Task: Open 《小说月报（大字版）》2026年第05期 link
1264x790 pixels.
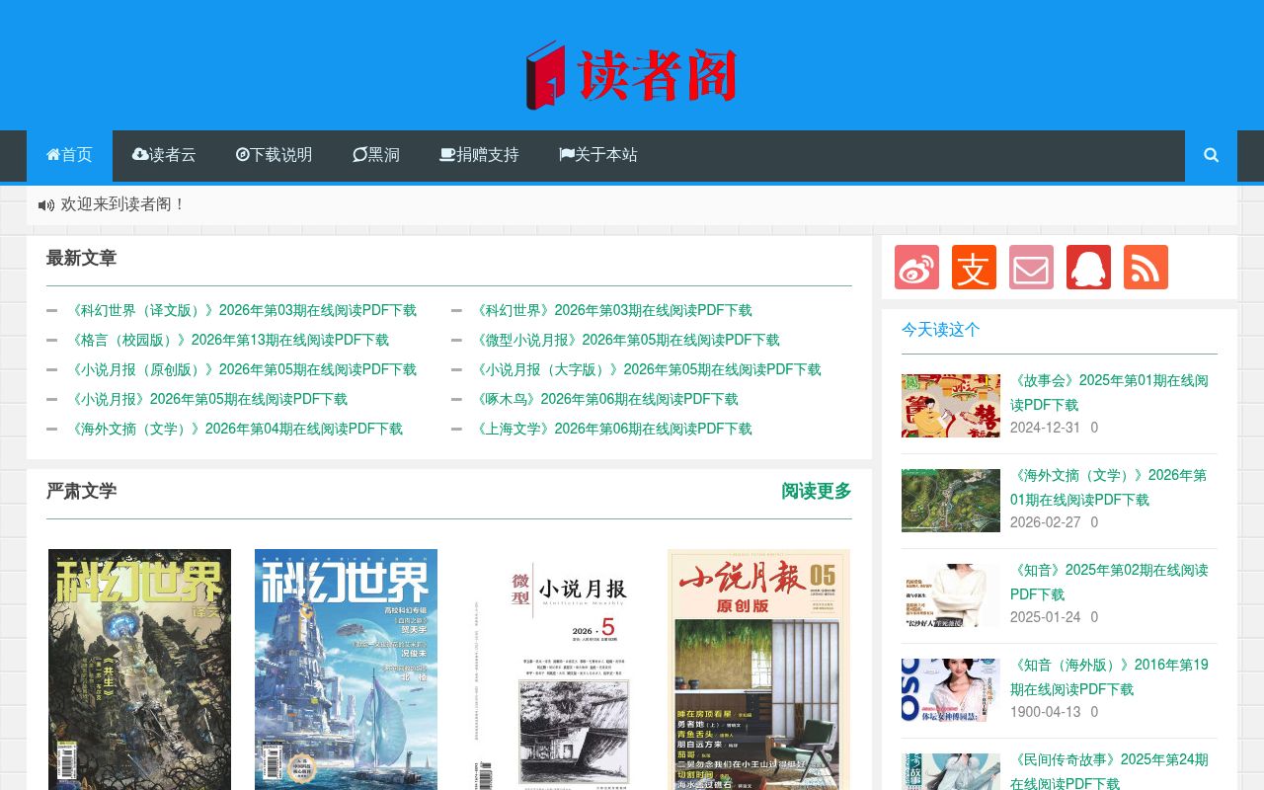Action: click(647, 369)
